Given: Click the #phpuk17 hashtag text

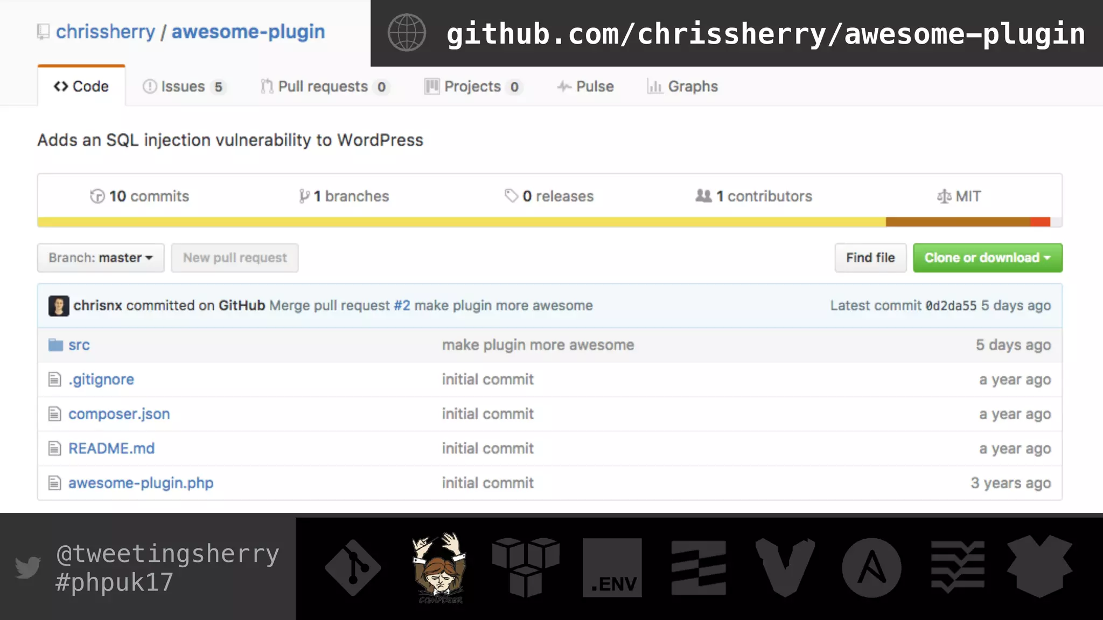Looking at the screenshot, I should pos(114,582).
